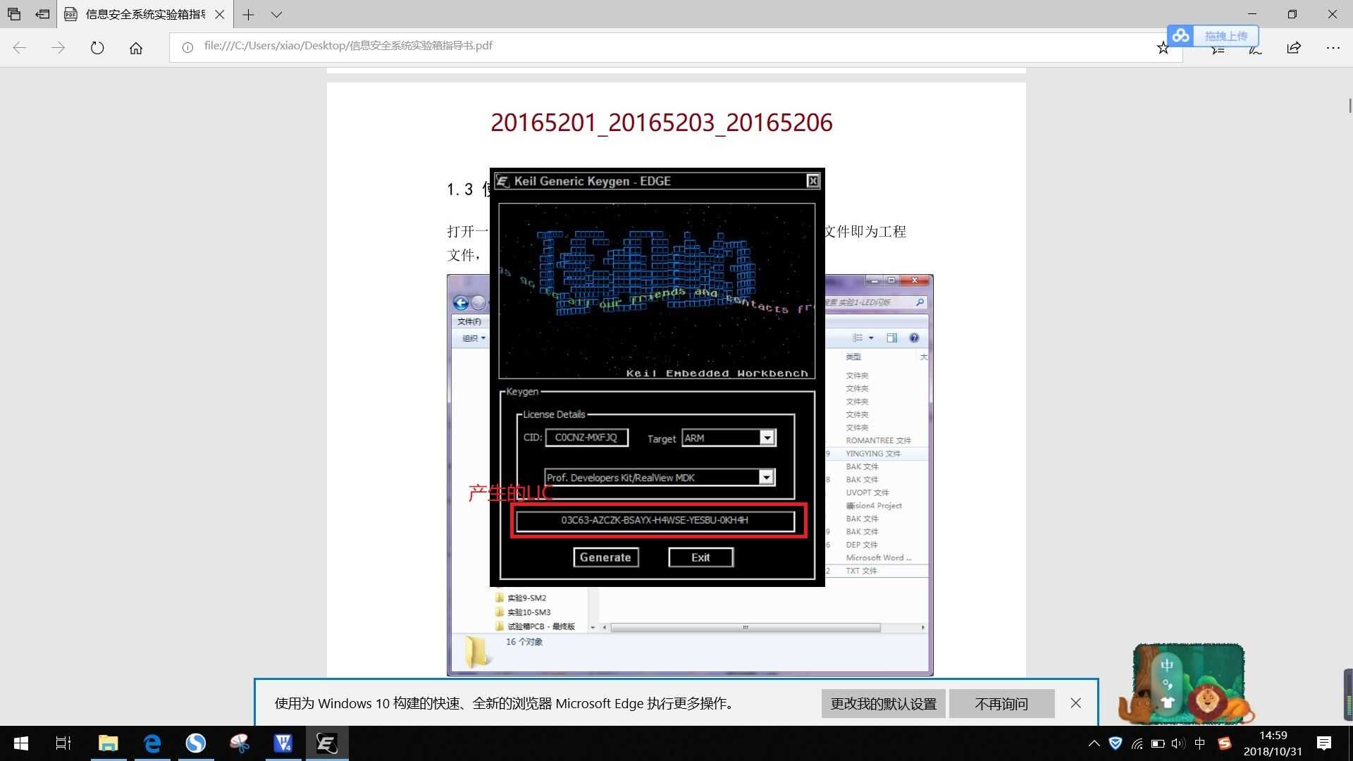
Task: Open the volume speaker tray icon
Action: pos(1178,743)
